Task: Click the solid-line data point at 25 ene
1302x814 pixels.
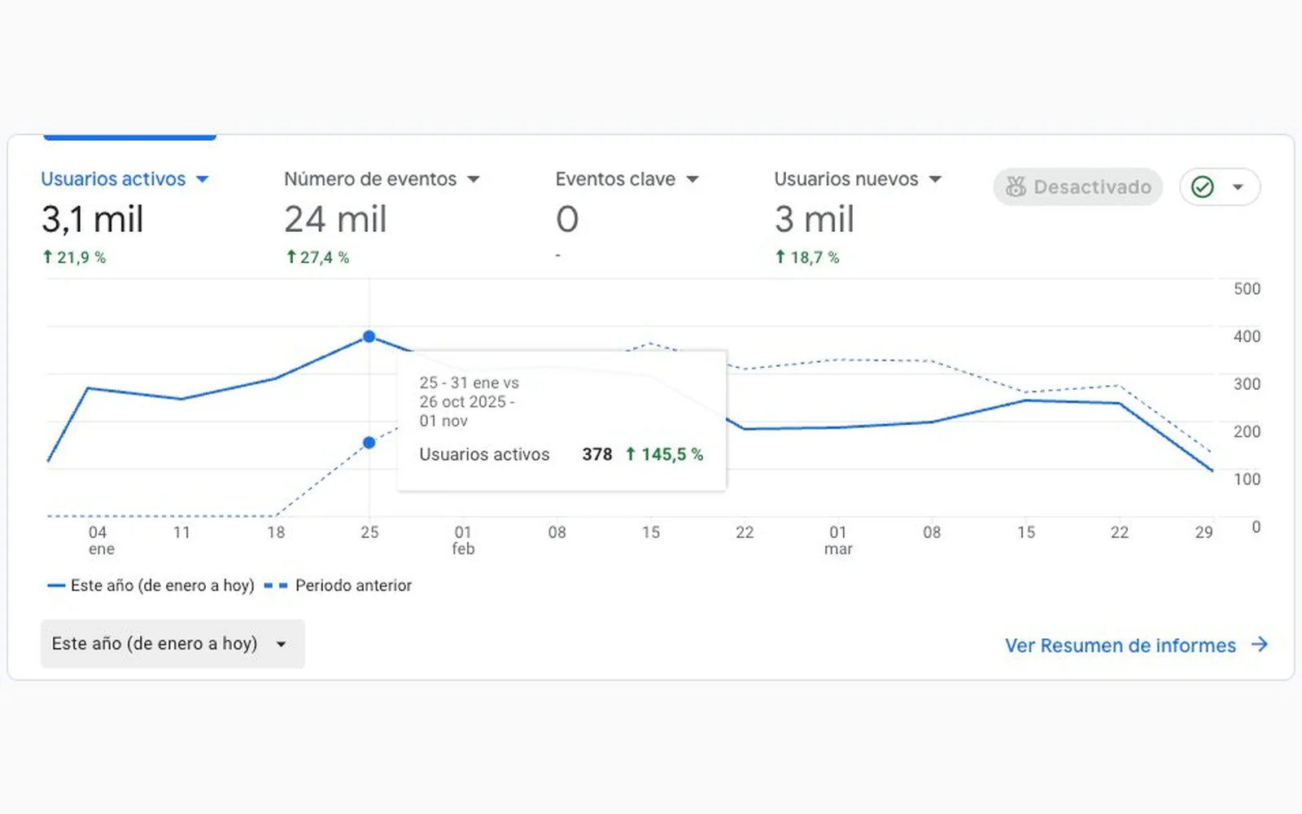Action: click(369, 336)
